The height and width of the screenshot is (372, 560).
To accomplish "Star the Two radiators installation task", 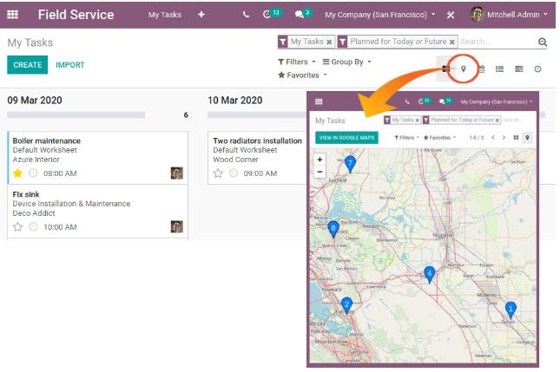I will [218, 173].
